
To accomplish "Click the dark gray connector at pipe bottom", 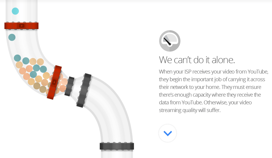I will [x=117, y=146].
